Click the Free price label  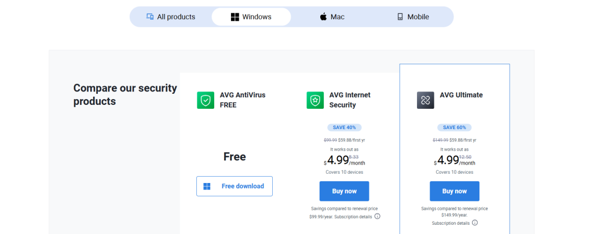(235, 156)
